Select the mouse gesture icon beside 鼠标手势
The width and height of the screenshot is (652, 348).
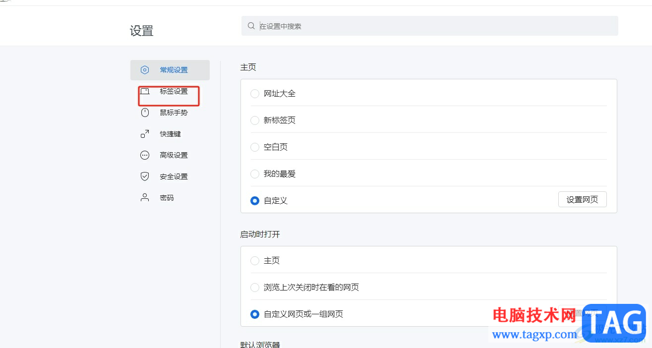[144, 113]
